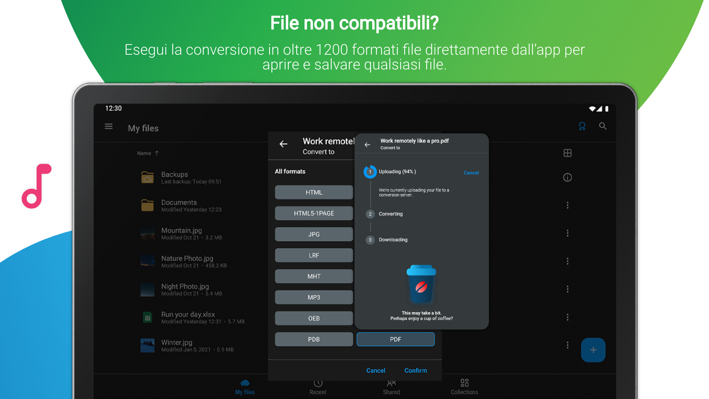Open the info details icon
Image resolution: width=709 pixels, height=399 pixels.
568,177
